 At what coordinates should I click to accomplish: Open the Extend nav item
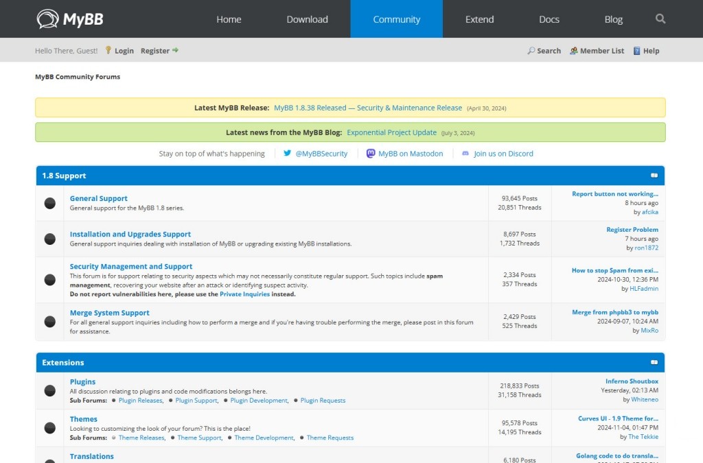tap(479, 19)
